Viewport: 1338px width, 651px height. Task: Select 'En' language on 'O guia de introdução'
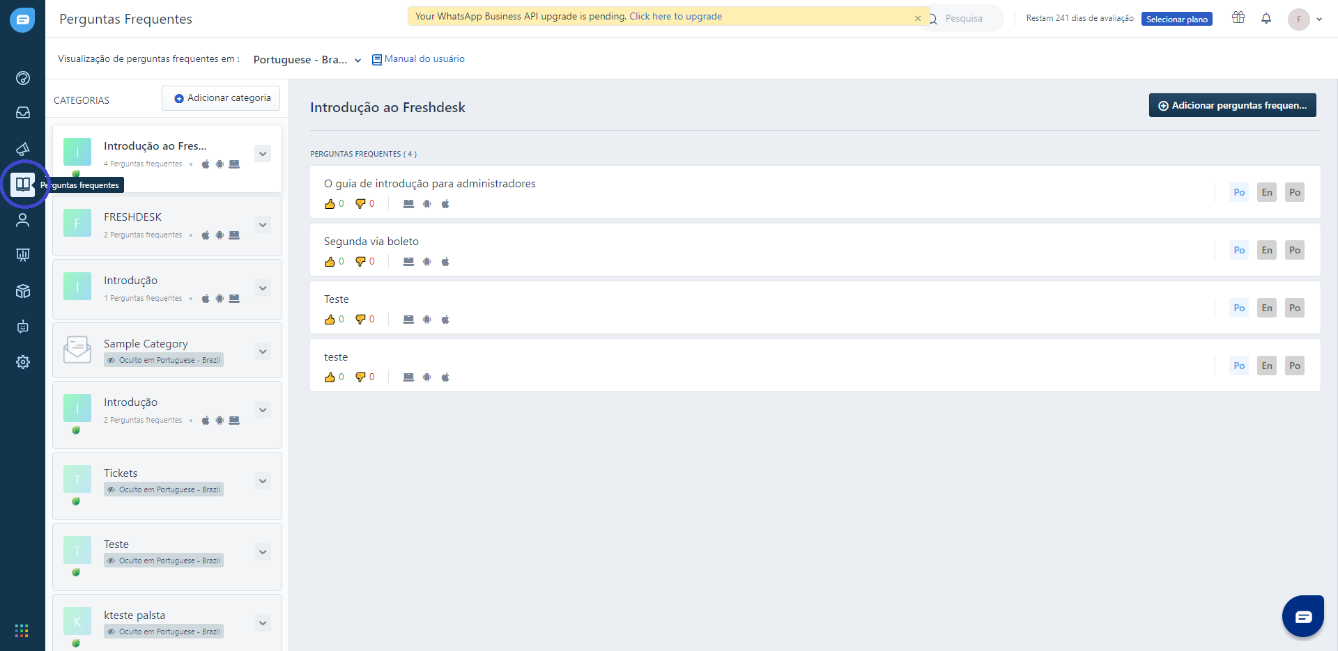pyautogui.click(x=1267, y=192)
